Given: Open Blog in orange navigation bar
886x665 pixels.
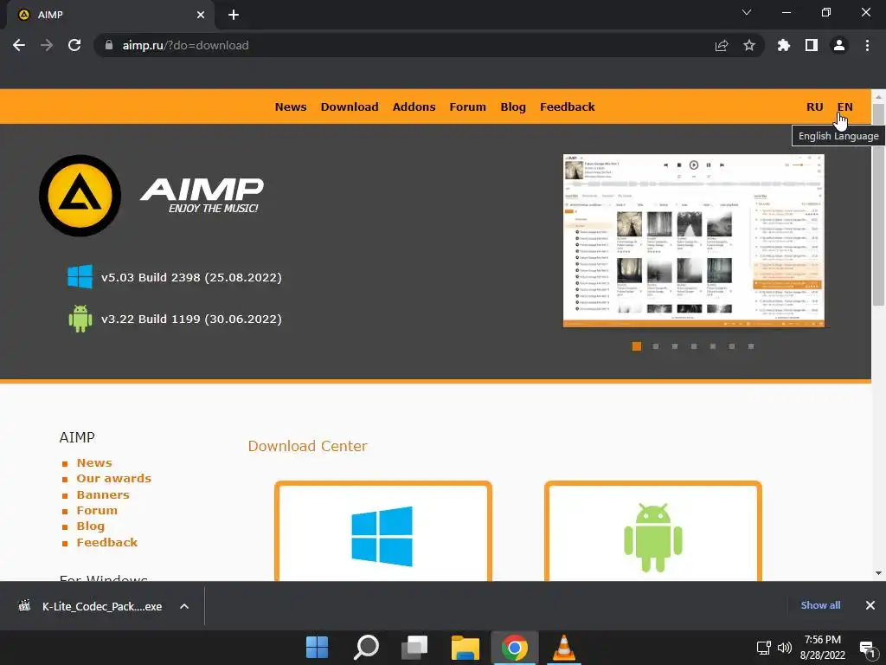Looking at the screenshot, I should [x=513, y=107].
